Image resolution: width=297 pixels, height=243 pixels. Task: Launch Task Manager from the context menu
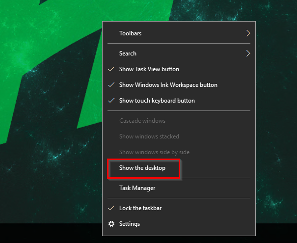137,188
